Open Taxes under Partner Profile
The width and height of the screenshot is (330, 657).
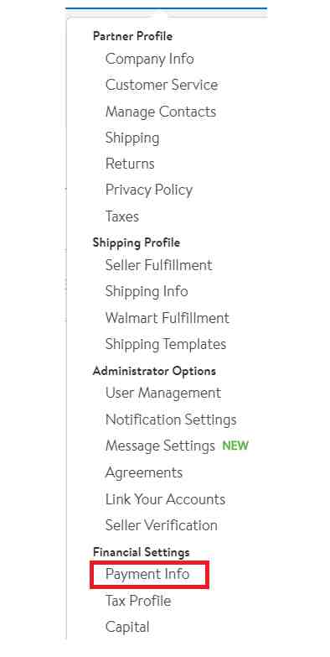click(121, 216)
